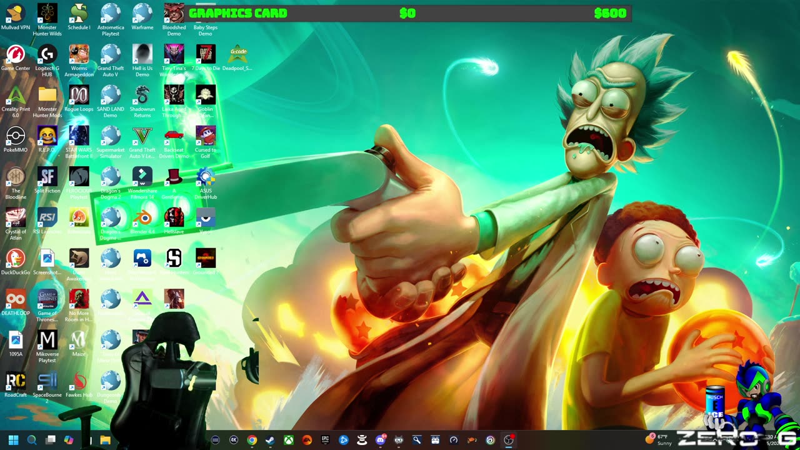Select the Hell is Us Demo icon
800x450 pixels.
(142, 61)
